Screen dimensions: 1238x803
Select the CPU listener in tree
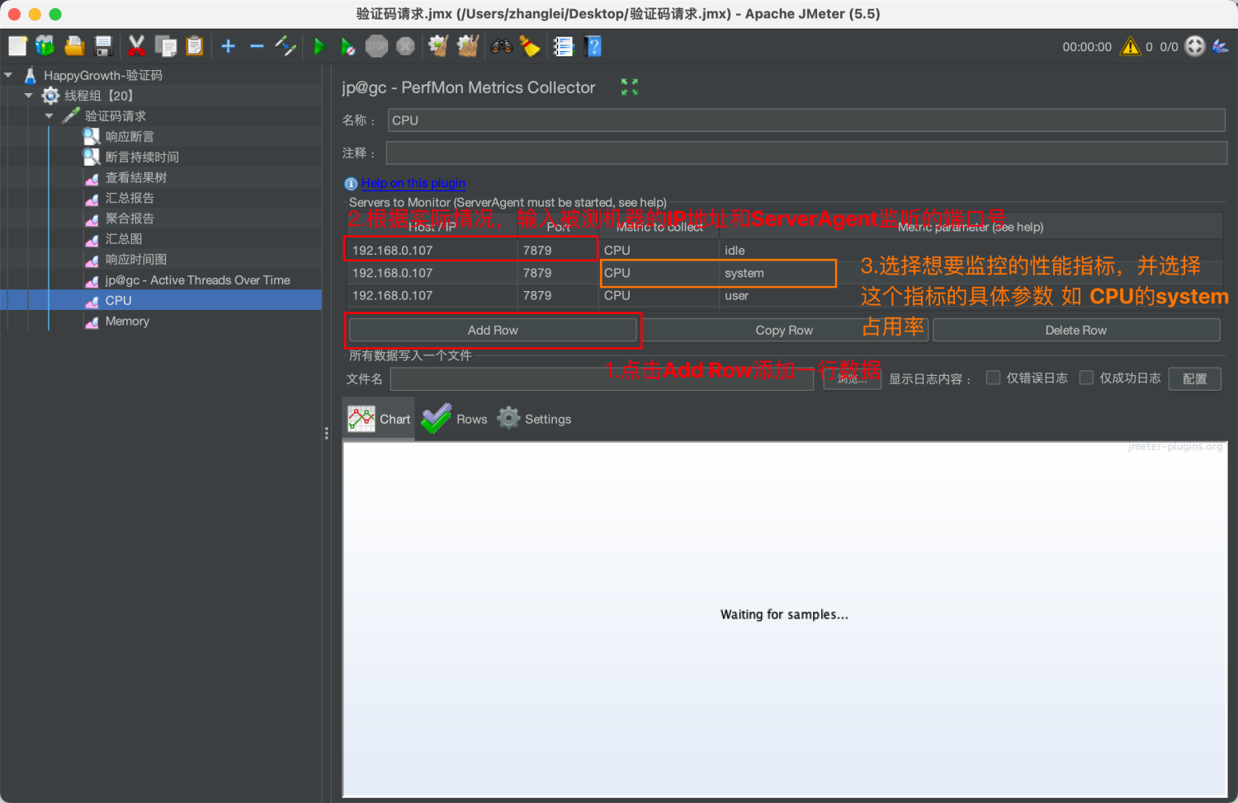tap(118, 301)
